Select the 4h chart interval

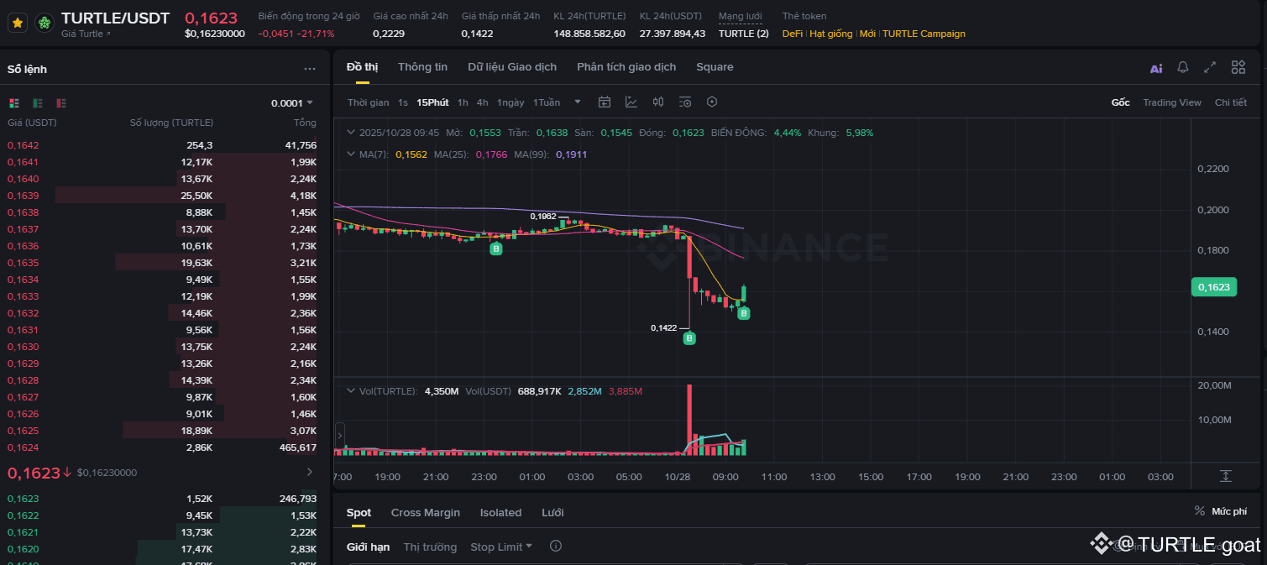[x=482, y=102]
